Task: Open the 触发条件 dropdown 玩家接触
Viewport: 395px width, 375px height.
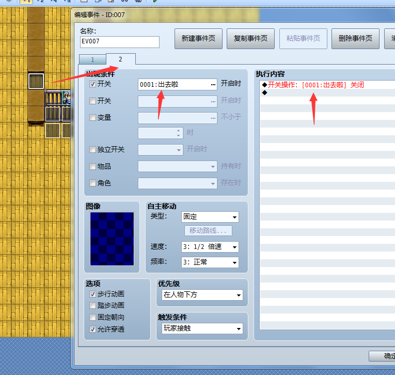Action: [x=202, y=329]
